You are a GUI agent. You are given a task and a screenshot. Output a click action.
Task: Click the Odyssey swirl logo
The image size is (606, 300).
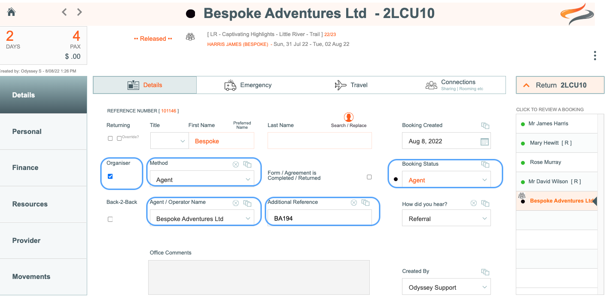pyautogui.click(x=577, y=14)
